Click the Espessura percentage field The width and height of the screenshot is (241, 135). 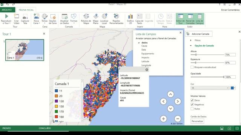[230, 63]
